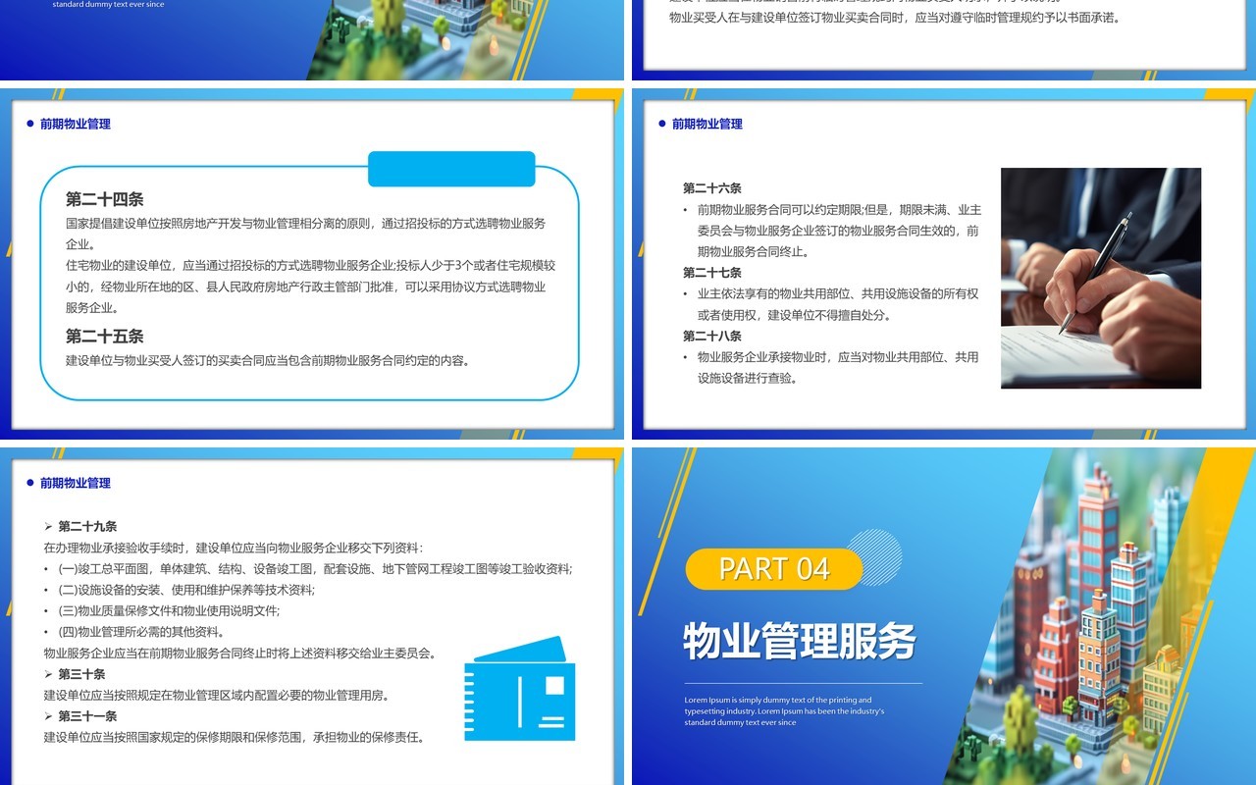Click the 第二十七条 heading

click(x=712, y=273)
